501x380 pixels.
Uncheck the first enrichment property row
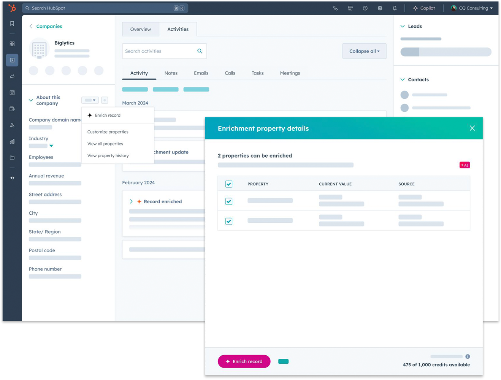pos(228,201)
